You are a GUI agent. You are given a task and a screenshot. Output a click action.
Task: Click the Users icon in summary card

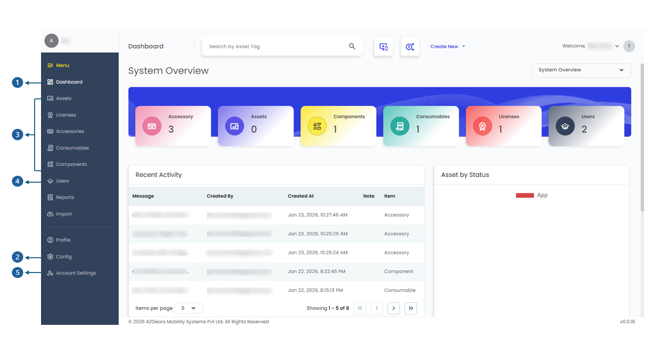click(565, 126)
